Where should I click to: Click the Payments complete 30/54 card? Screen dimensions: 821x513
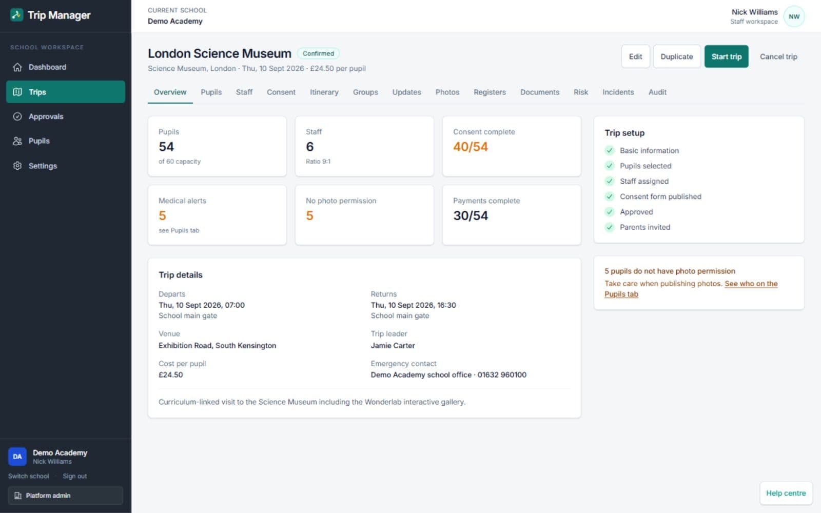pyautogui.click(x=512, y=215)
